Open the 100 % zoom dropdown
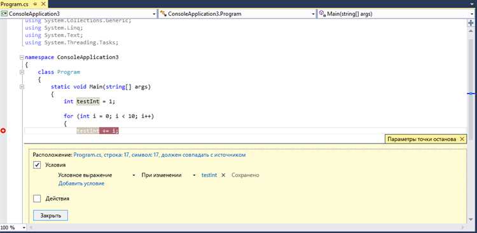The width and height of the screenshot is (477, 233). pyautogui.click(x=13, y=227)
